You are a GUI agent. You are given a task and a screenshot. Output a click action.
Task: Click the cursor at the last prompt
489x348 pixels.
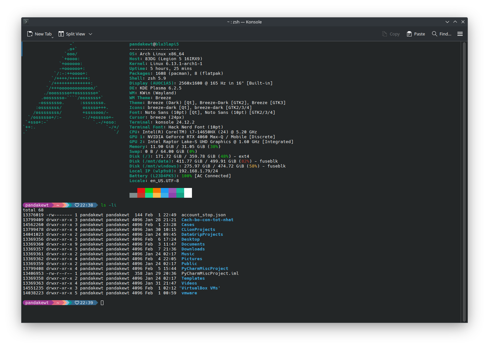[x=102, y=303]
